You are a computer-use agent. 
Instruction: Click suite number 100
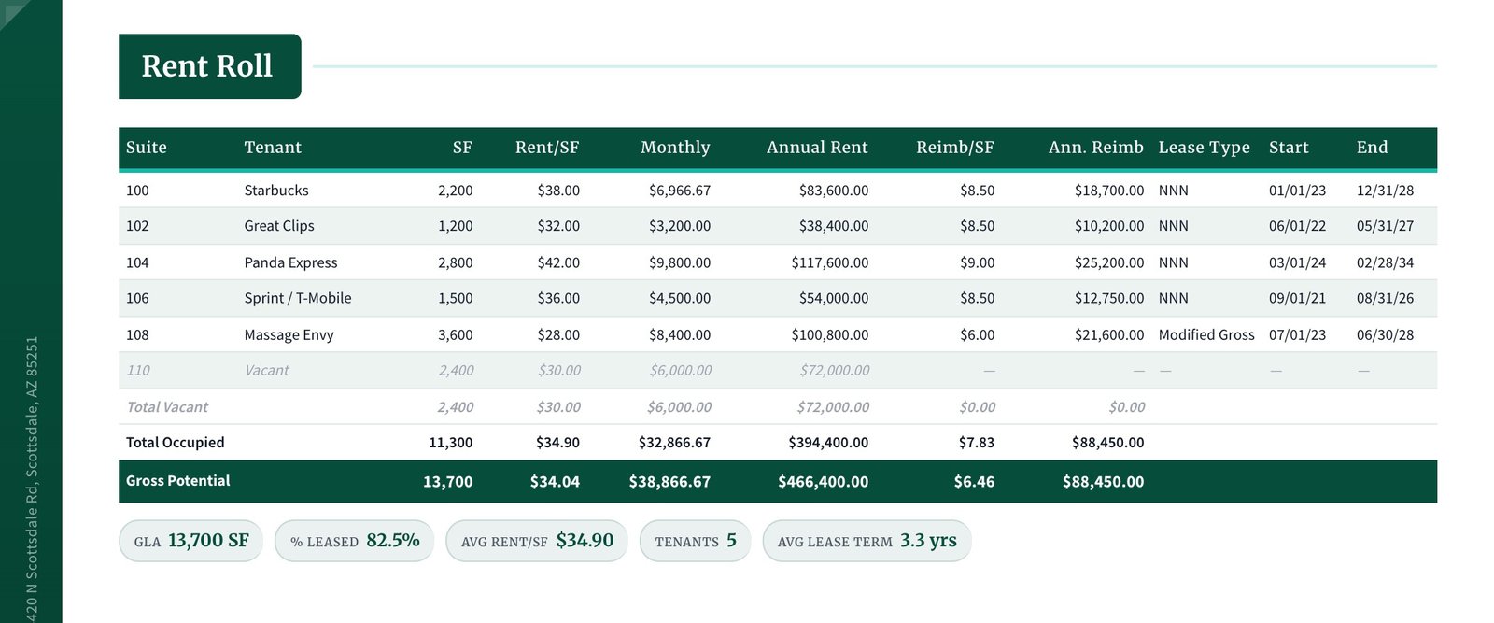[x=137, y=191]
